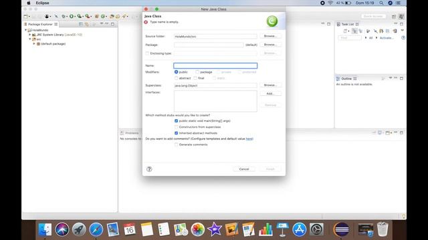Viewport: 428px width, 240px height.
Task: Click the Collapse All icon in Package Explorer
Action: (x=81, y=24)
